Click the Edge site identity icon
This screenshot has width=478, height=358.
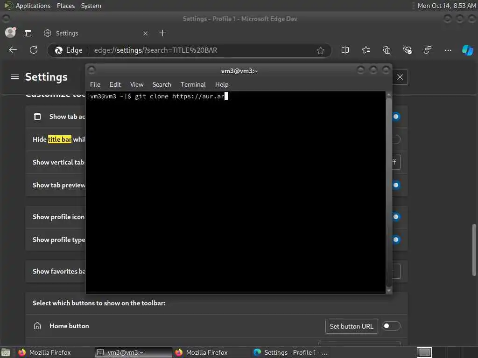pos(69,50)
